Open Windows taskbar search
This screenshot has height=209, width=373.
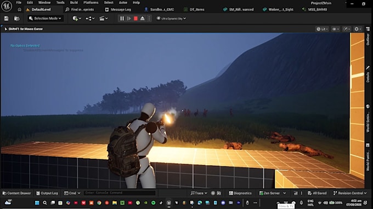tap(45, 203)
